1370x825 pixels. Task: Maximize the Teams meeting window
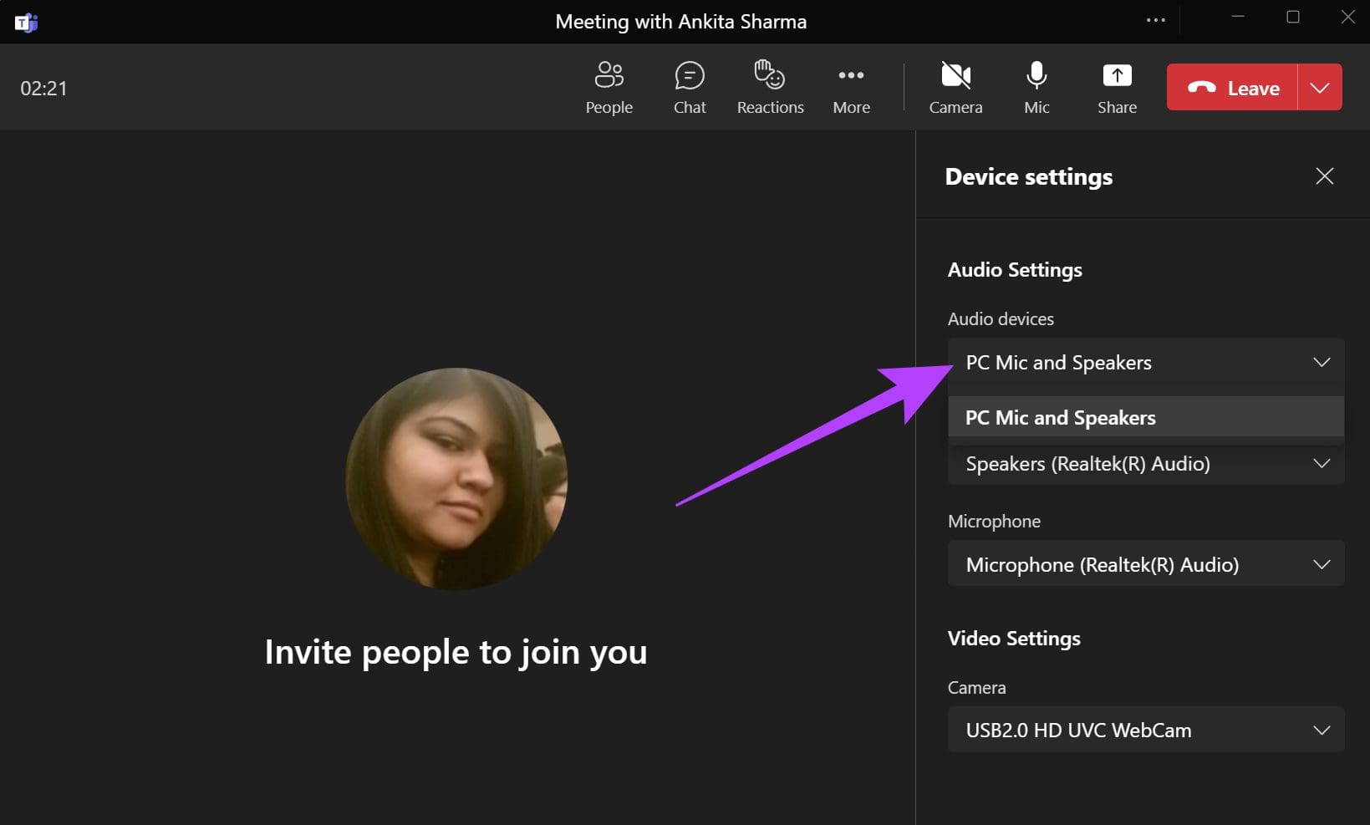tap(1293, 18)
